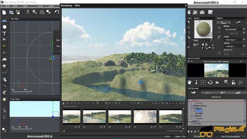Open the Edit menu
Image resolution: width=247 pixels, height=139 pixels.
click(11, 6)
